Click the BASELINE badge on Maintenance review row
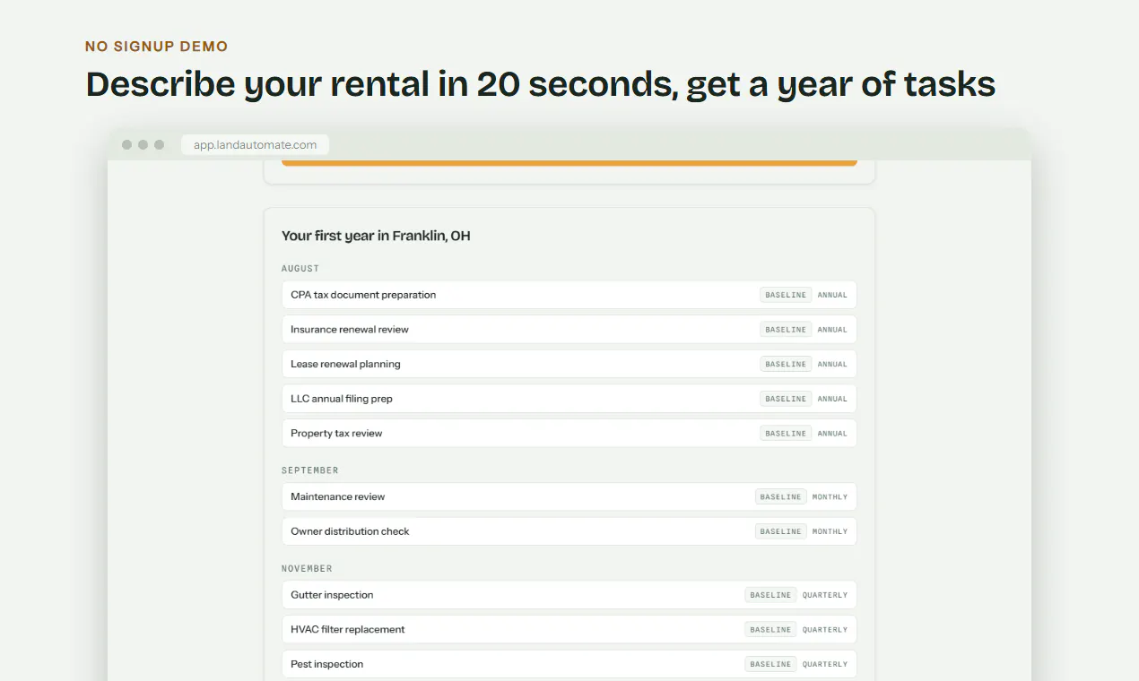This screenshot has height=681, width=1139. [780, 497]
